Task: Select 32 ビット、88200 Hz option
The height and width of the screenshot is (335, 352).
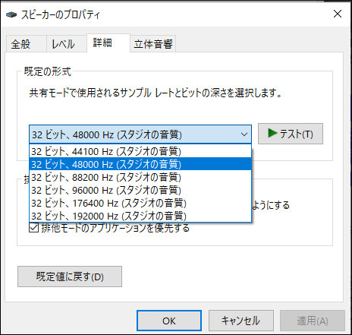Action: (x=140, y=177)
